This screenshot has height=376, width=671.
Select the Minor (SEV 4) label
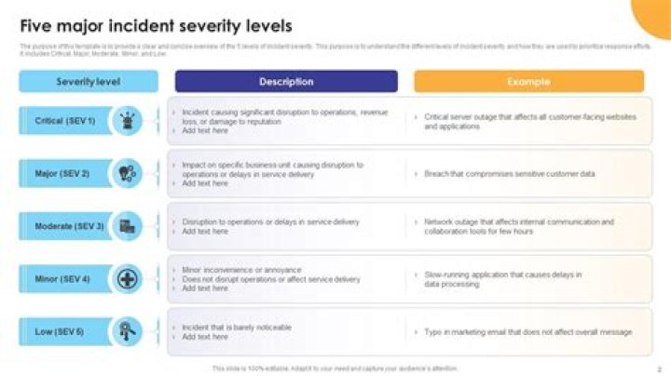coord(62,279)
